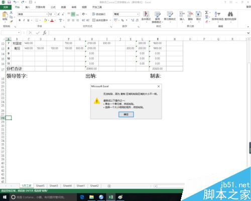Open the font name dropdown
Viewport: 251px width, 201px height.
[x=47, y=14]
